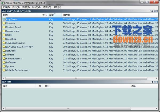
Task: Click the Console folder icon
Action: [4, 23]
